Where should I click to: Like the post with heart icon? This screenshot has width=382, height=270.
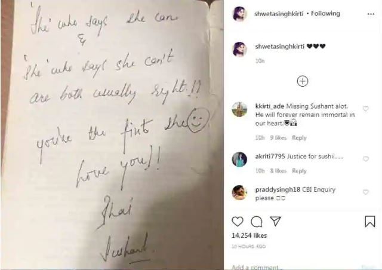click(238, 222)
